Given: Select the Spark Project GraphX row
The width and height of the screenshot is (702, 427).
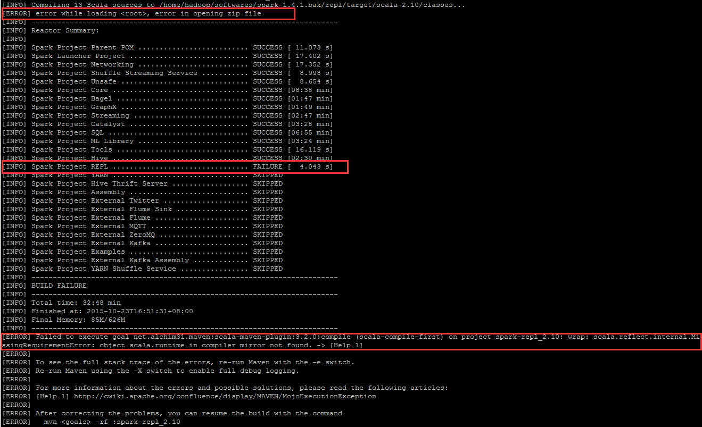Looking at the screenshot, I should [x=168, y=107].
